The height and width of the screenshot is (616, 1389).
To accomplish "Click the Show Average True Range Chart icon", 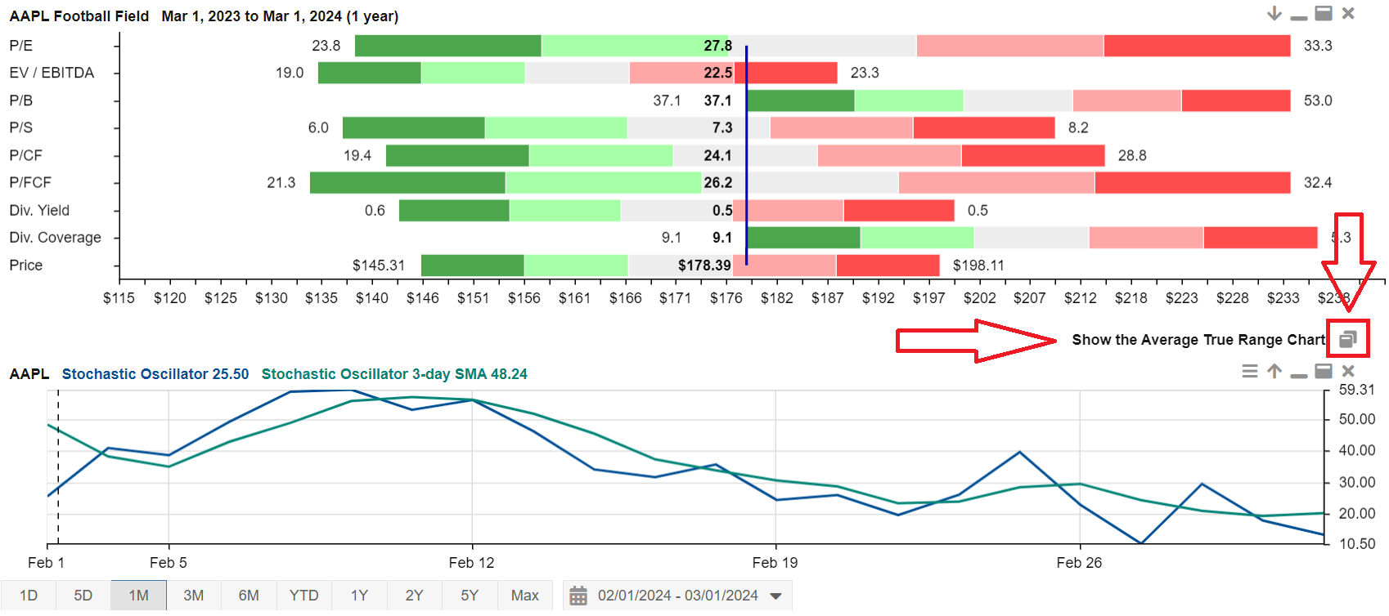I will [1348, 339].
